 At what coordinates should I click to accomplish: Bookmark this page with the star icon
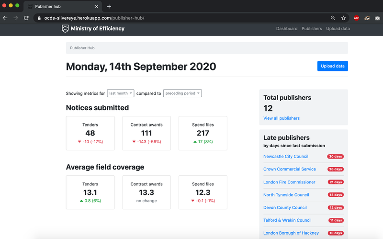click(x=343, y=18)
